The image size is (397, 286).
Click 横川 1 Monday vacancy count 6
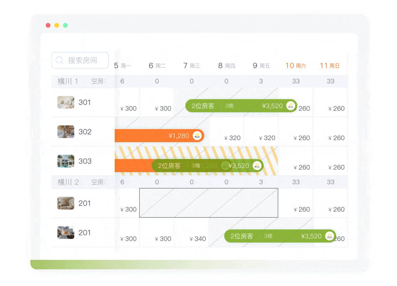coord(122,81)
